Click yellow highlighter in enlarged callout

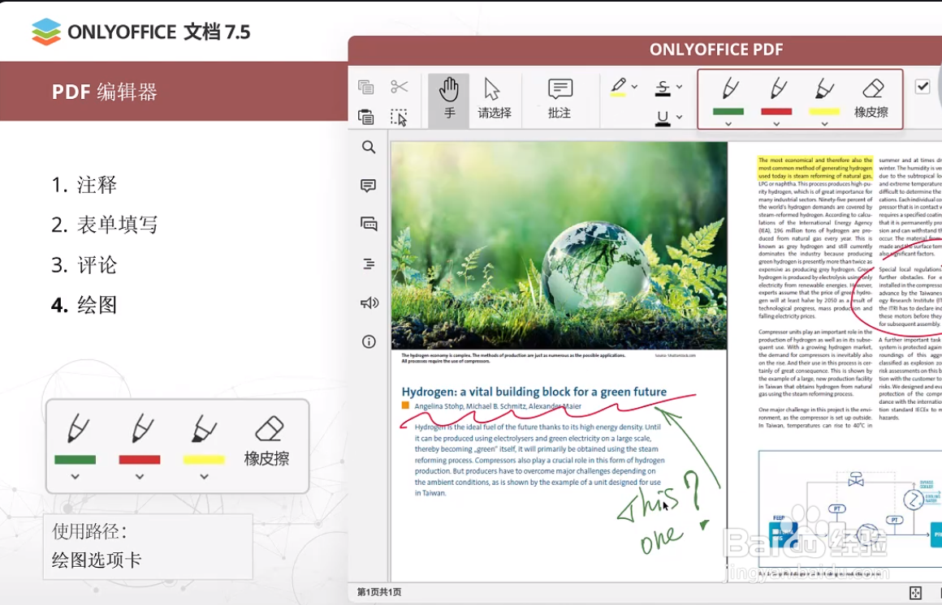[204, 428]
